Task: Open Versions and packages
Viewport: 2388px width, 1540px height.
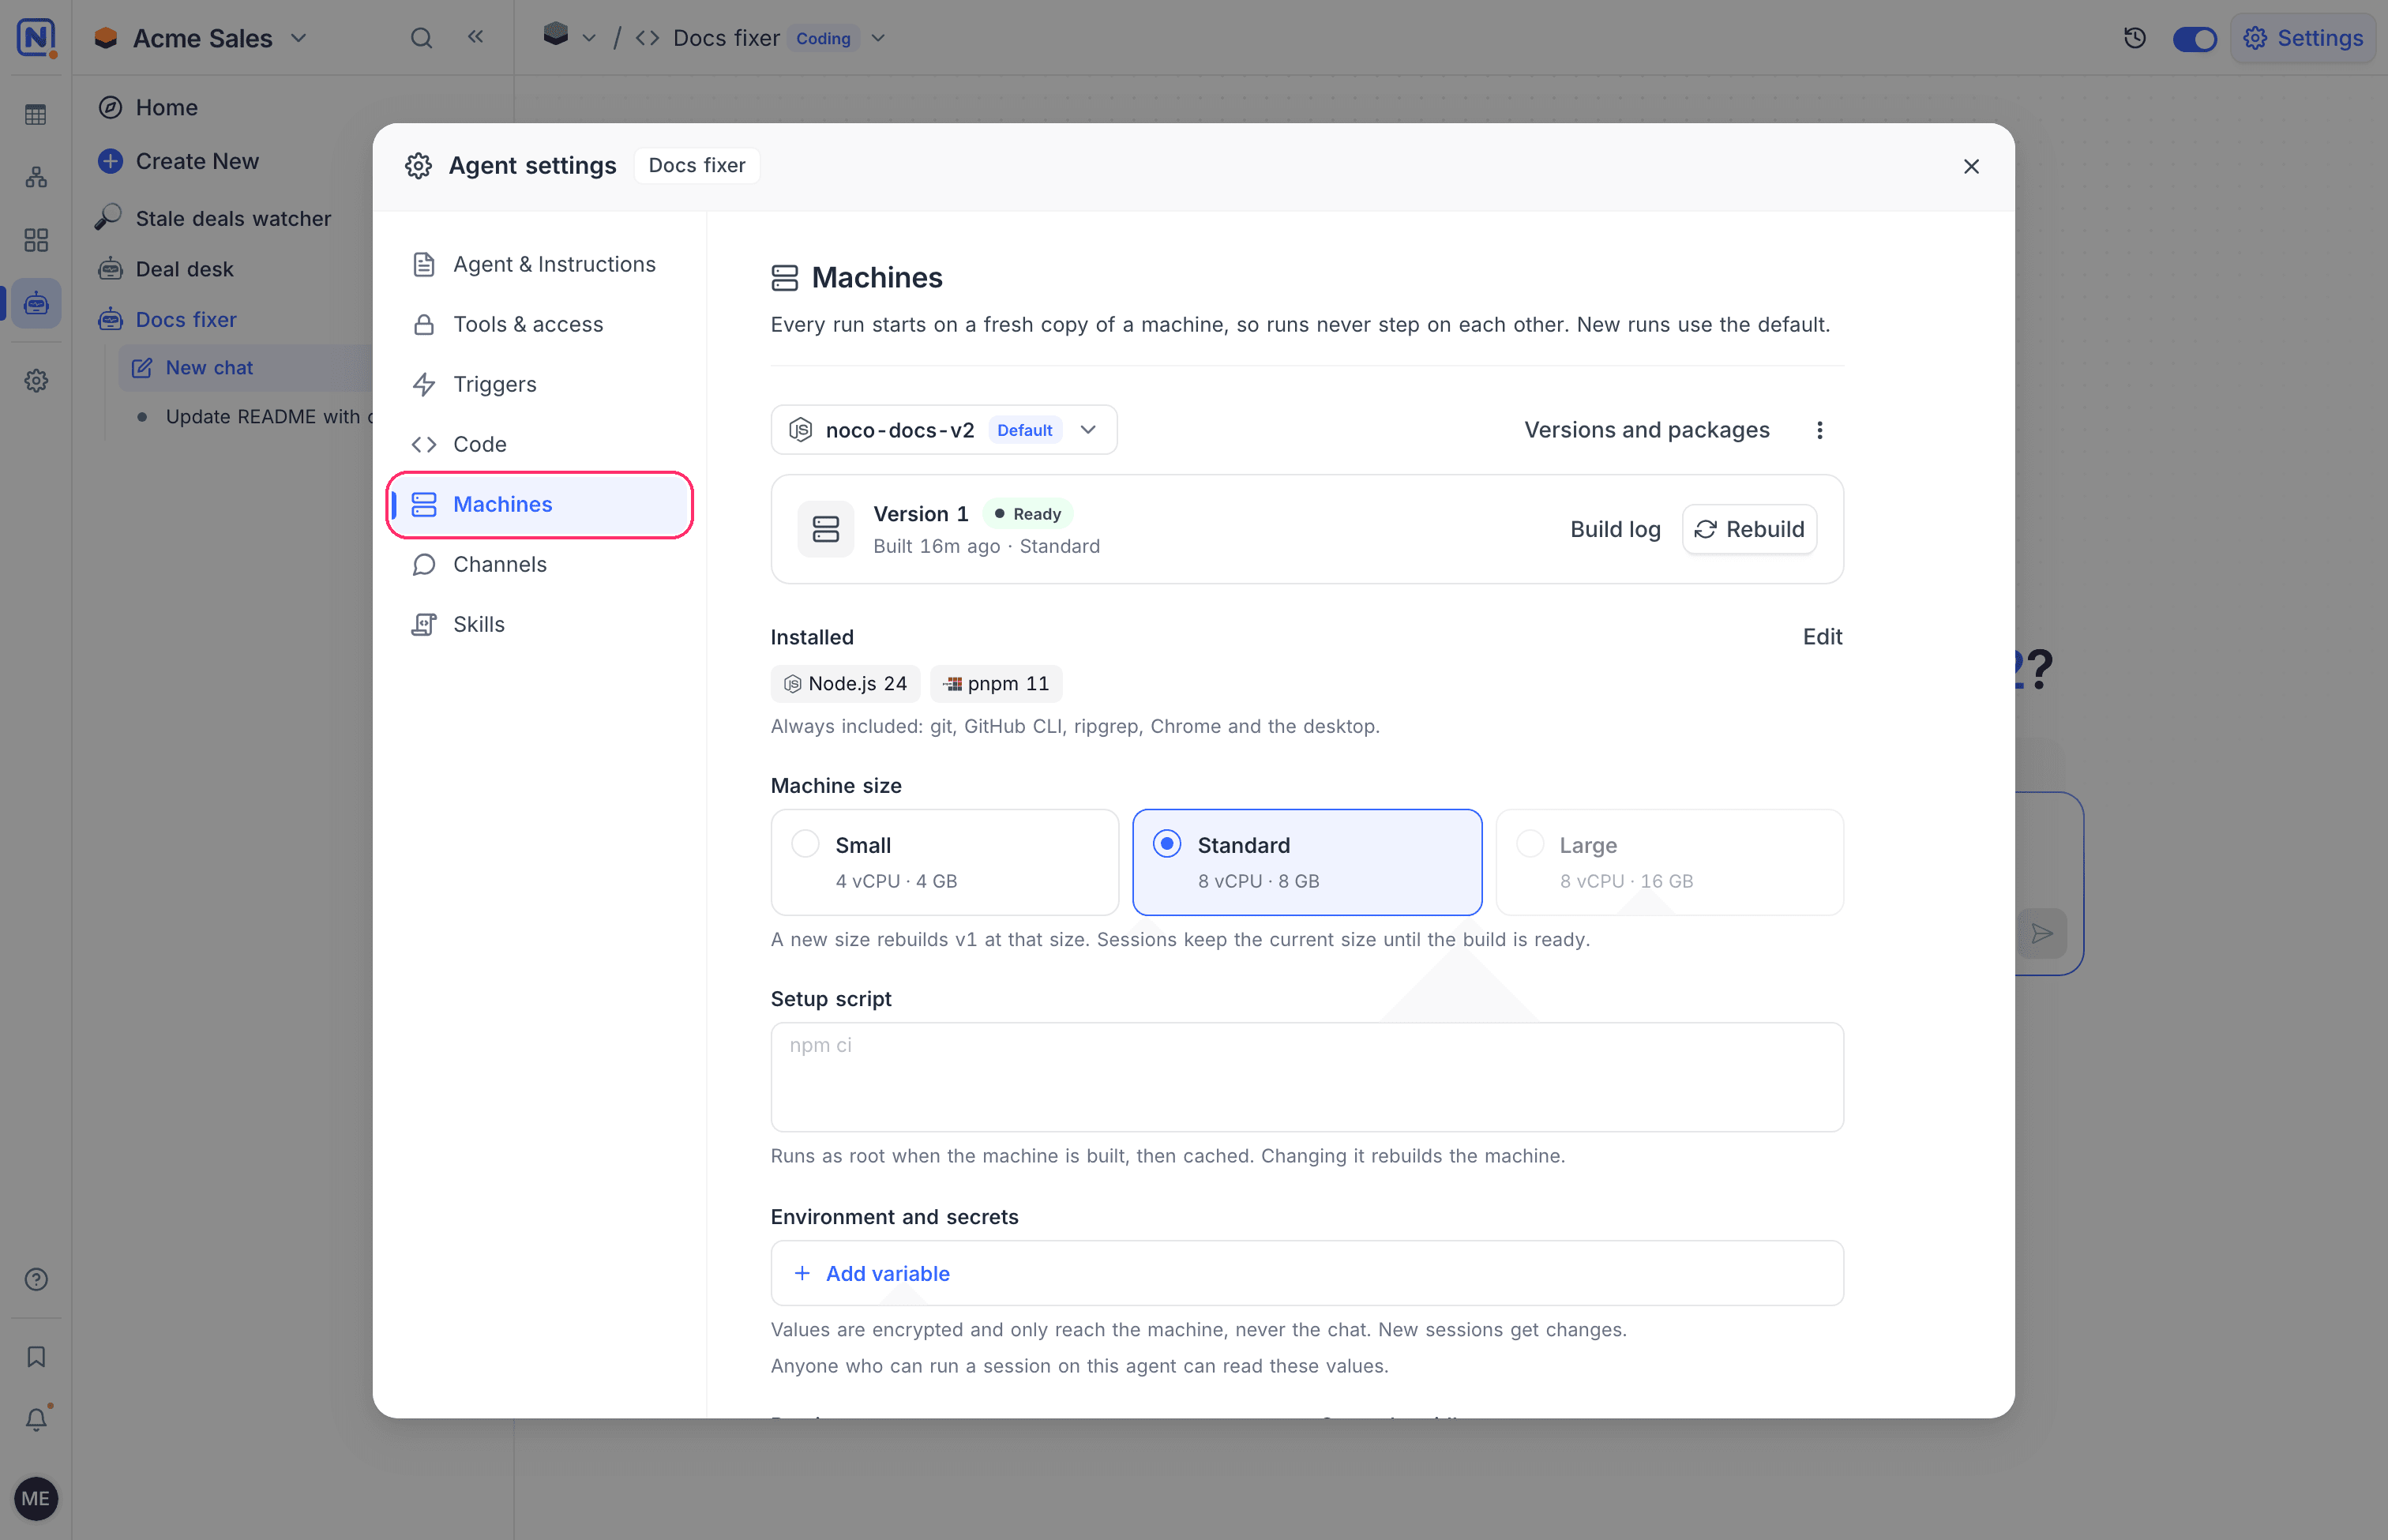Action: 1646,430
